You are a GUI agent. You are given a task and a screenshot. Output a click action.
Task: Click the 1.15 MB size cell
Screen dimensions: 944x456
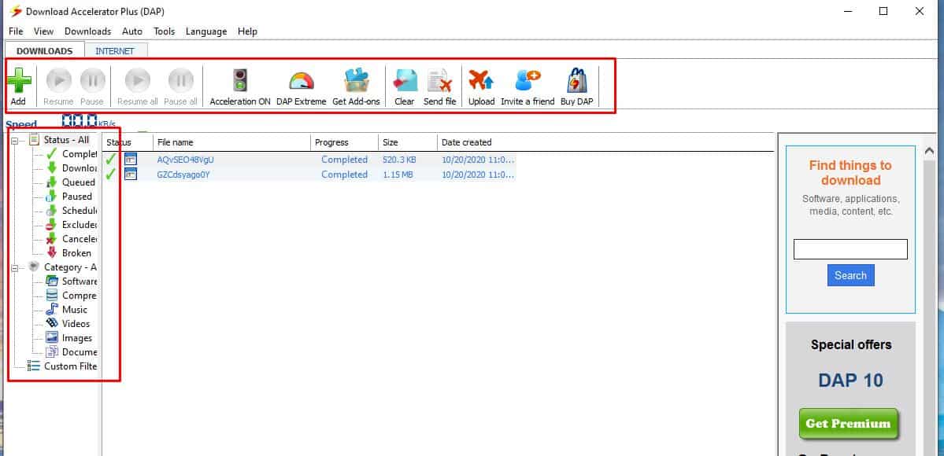coord(398,175)
